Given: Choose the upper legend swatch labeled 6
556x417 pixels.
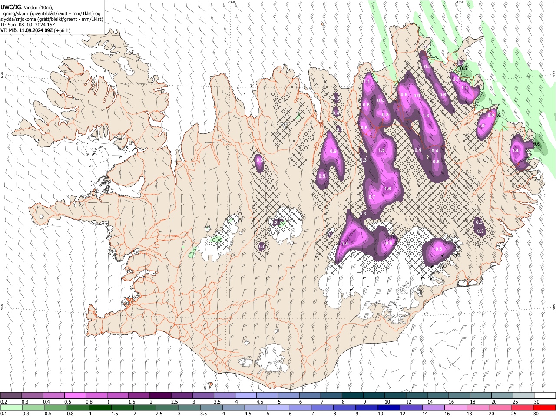Looking at the screenshot, I should click(x=310, y=396).
